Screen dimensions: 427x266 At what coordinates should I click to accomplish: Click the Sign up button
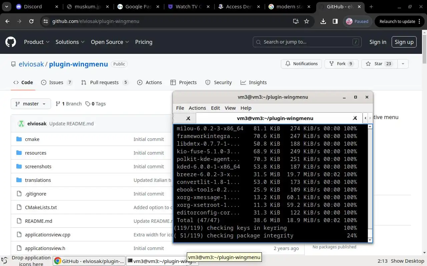click(x=404, y=42)
